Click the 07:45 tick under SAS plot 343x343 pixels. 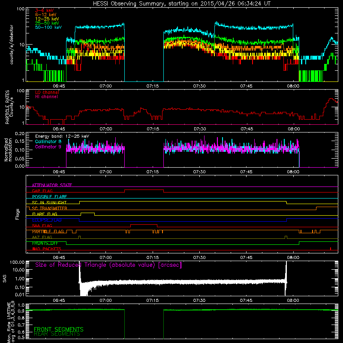246,301
